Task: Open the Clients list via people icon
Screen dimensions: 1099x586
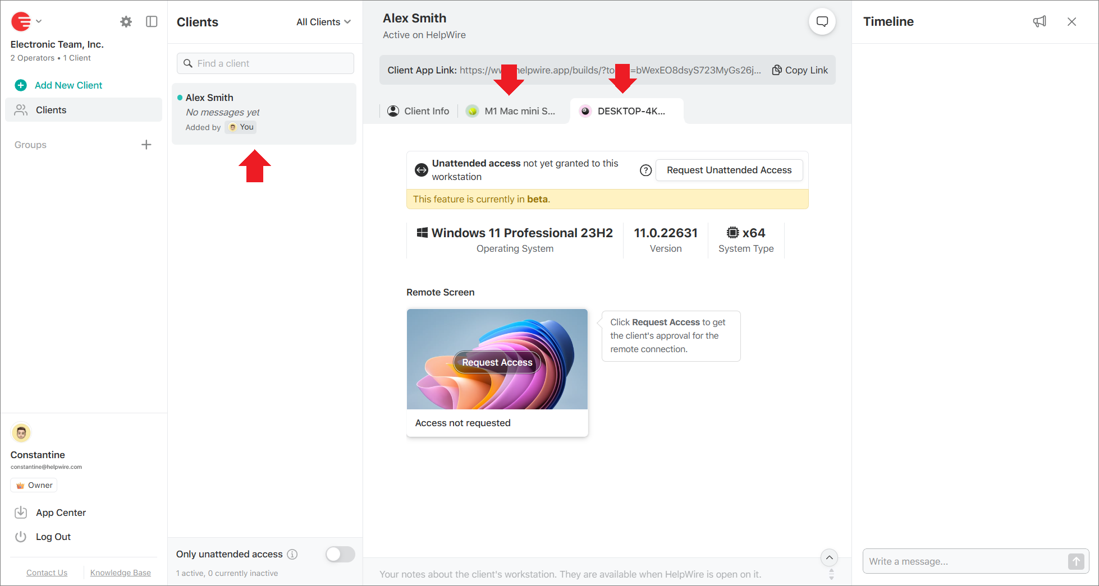Action: [x=21, y=110]
